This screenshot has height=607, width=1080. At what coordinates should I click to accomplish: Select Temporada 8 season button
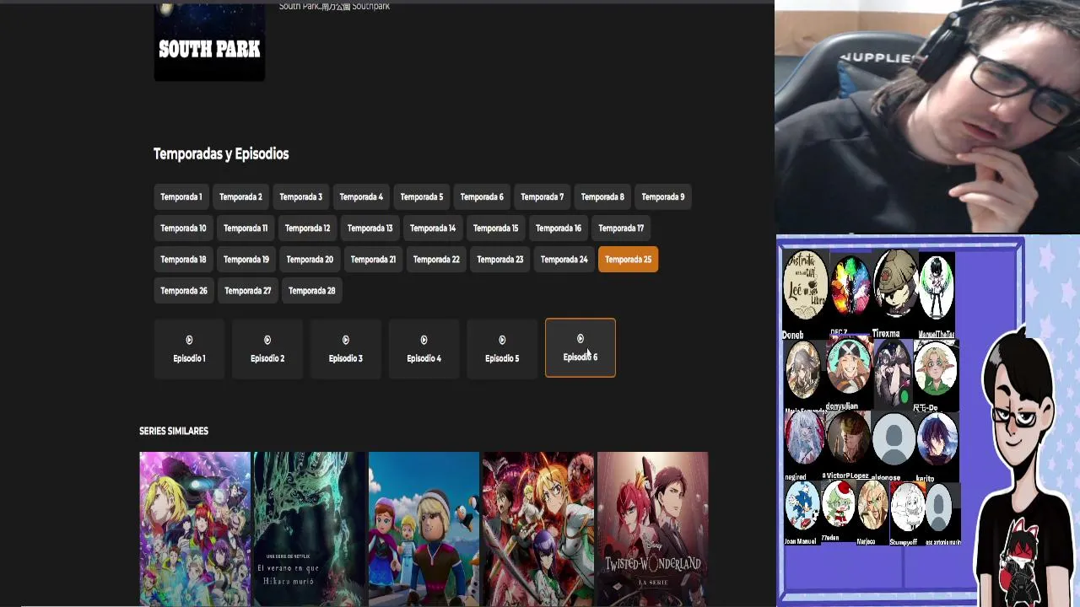point(602,197)
